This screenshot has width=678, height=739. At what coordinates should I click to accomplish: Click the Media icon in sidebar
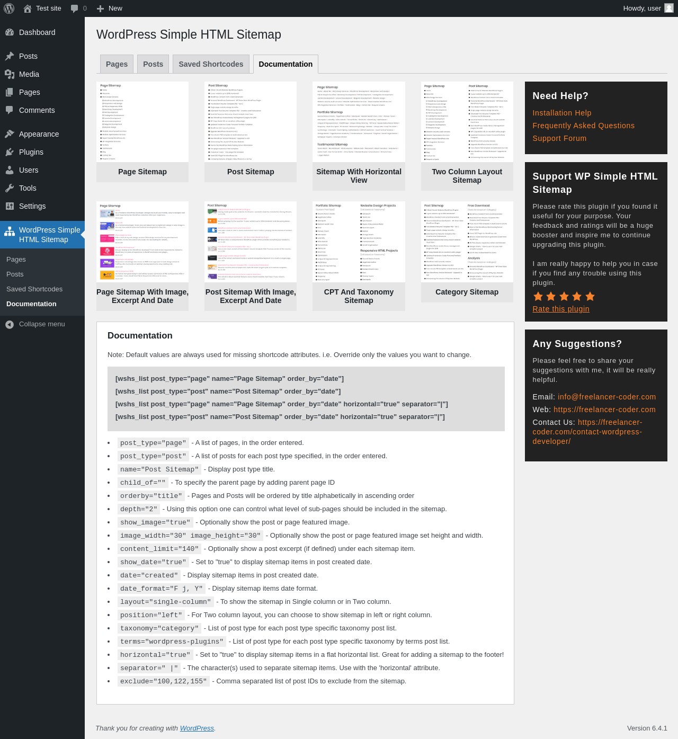tap(10, 74)
